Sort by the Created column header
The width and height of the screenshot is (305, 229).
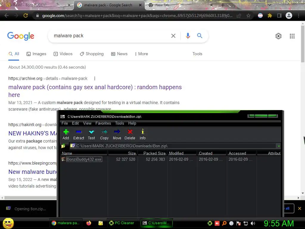pos(212,153)
